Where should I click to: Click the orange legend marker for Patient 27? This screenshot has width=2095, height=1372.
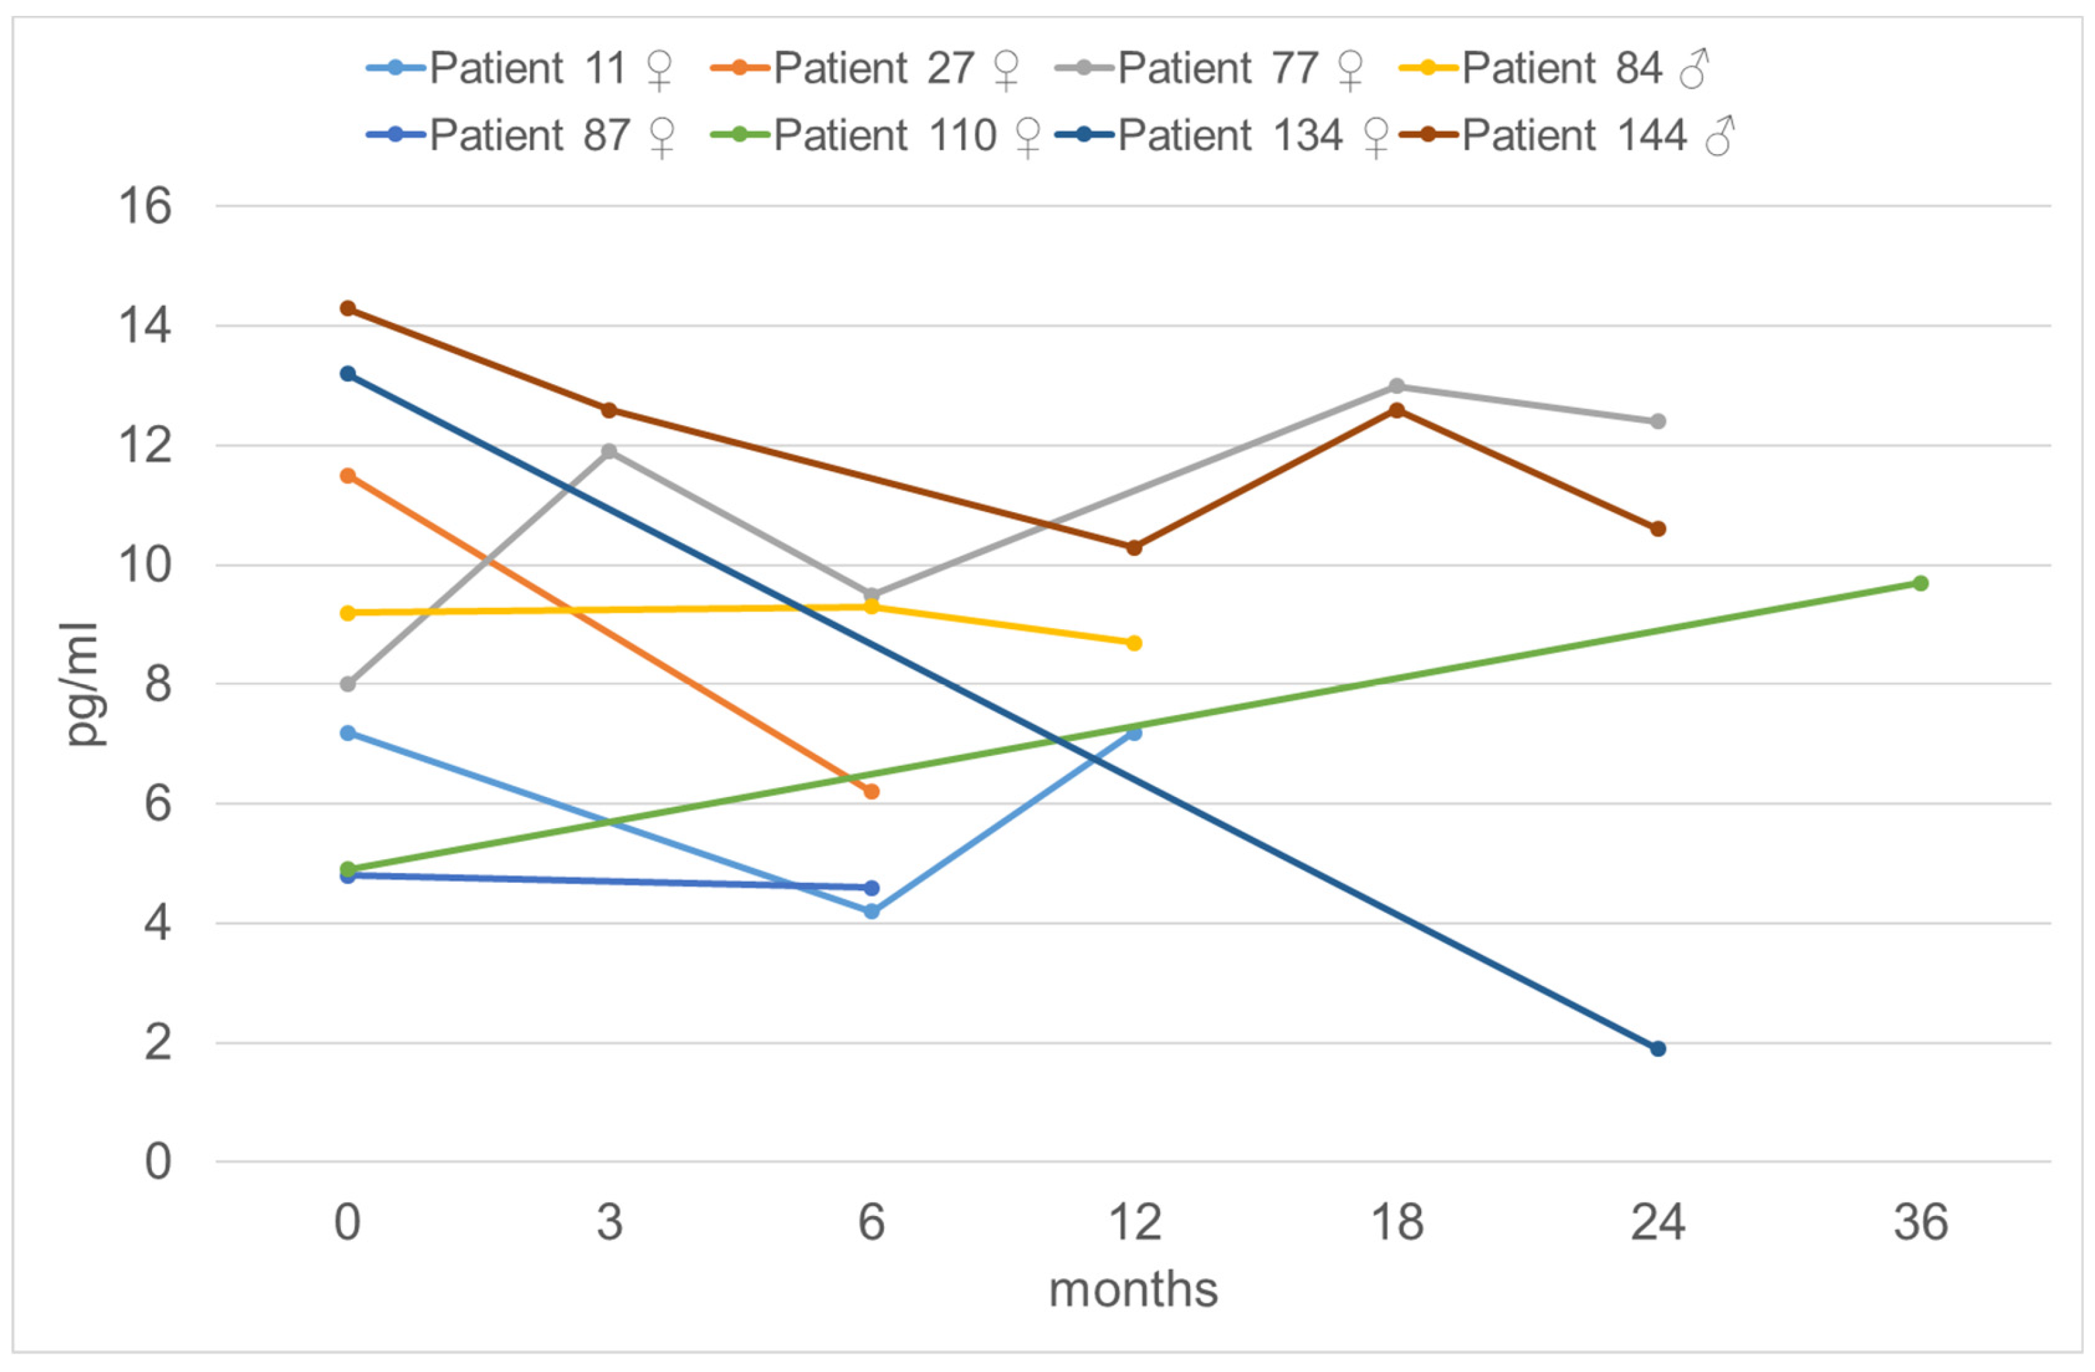tap(739, 68)
